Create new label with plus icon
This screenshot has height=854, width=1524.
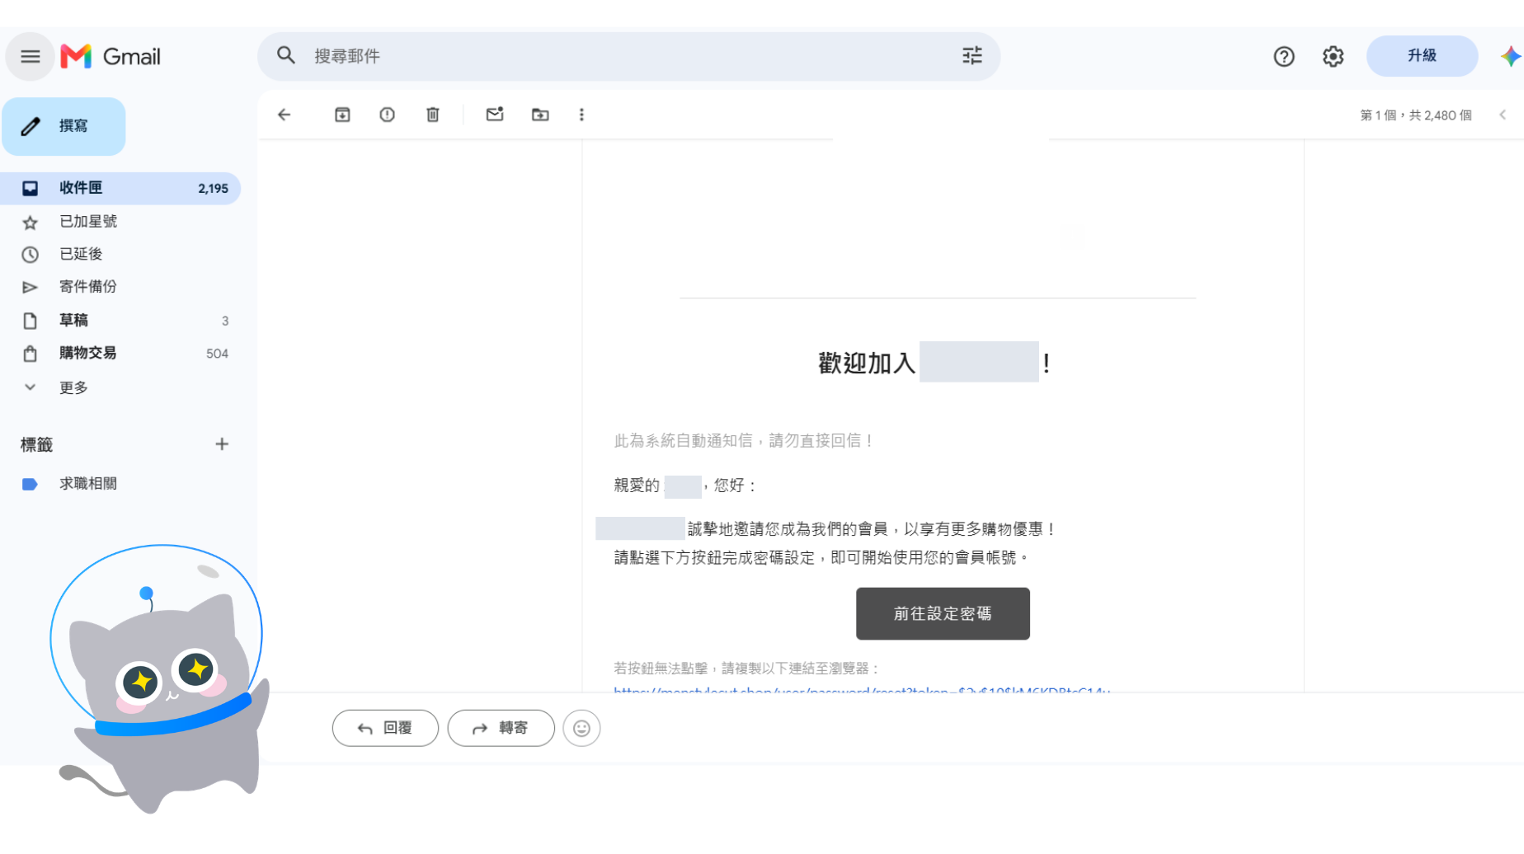(222, 444)
